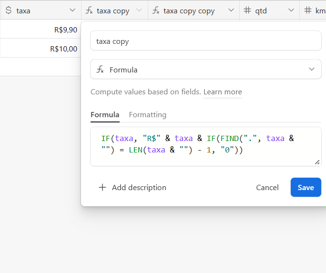Select the Formula tab
Image resolution: width=326 pixels, height=273 pixels.
(x=105, y=115)
